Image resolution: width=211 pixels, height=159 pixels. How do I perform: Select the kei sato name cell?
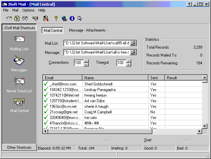[x=115, y=118]
